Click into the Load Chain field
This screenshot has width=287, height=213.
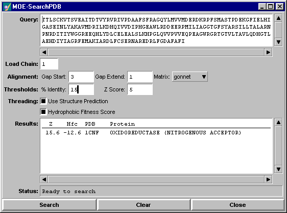(x=49, y=64)
